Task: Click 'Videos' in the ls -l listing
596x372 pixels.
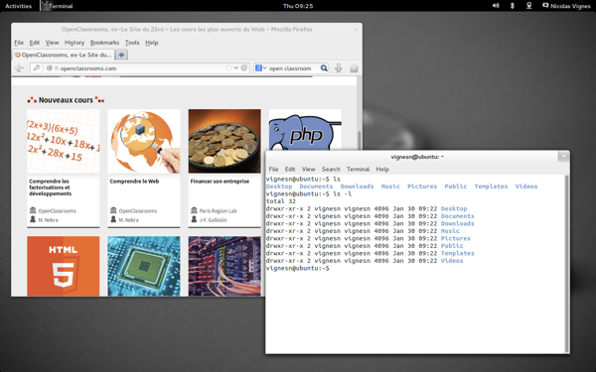Action: pos(452,261)
